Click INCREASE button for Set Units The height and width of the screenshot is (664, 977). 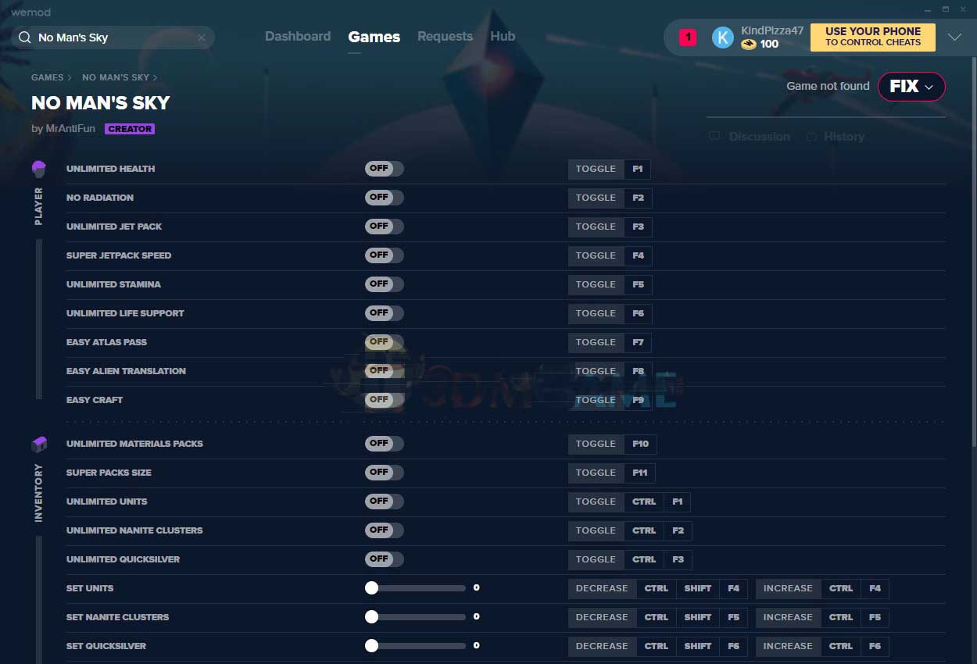pyautogui.click(x=788, y=588)
